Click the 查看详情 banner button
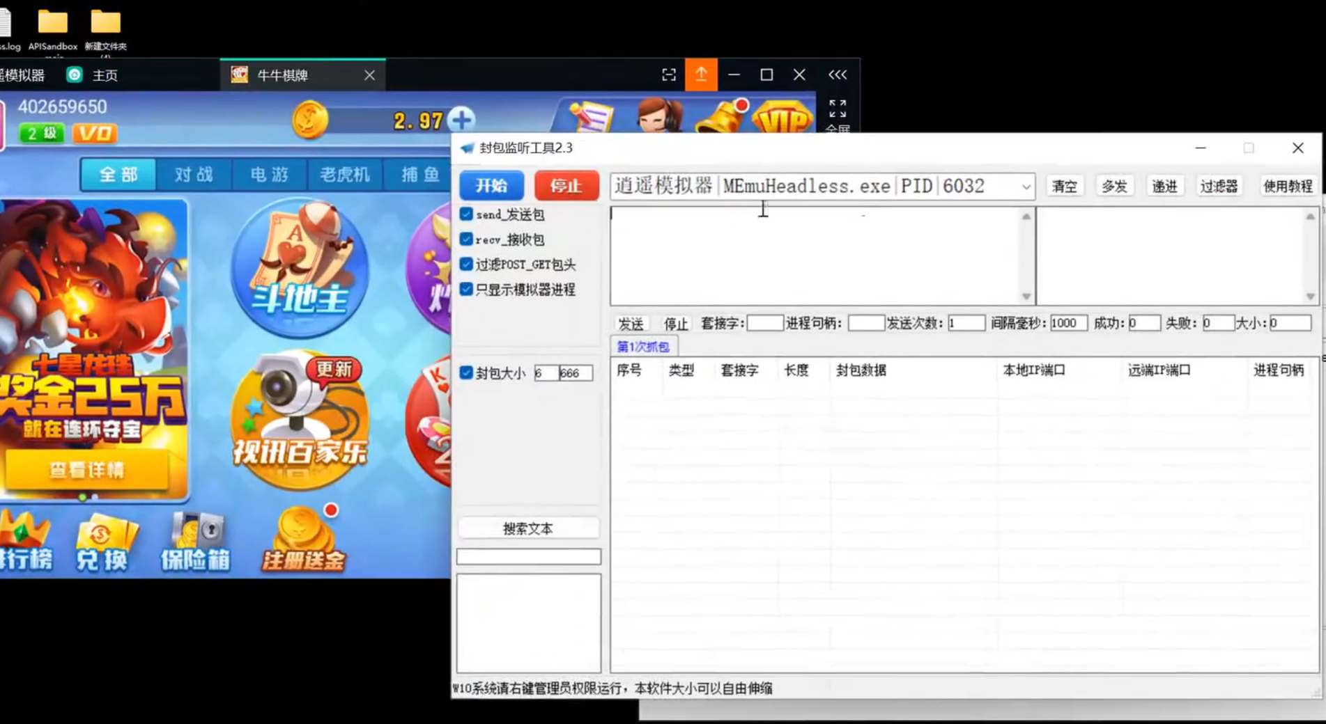 pos(87,470)
